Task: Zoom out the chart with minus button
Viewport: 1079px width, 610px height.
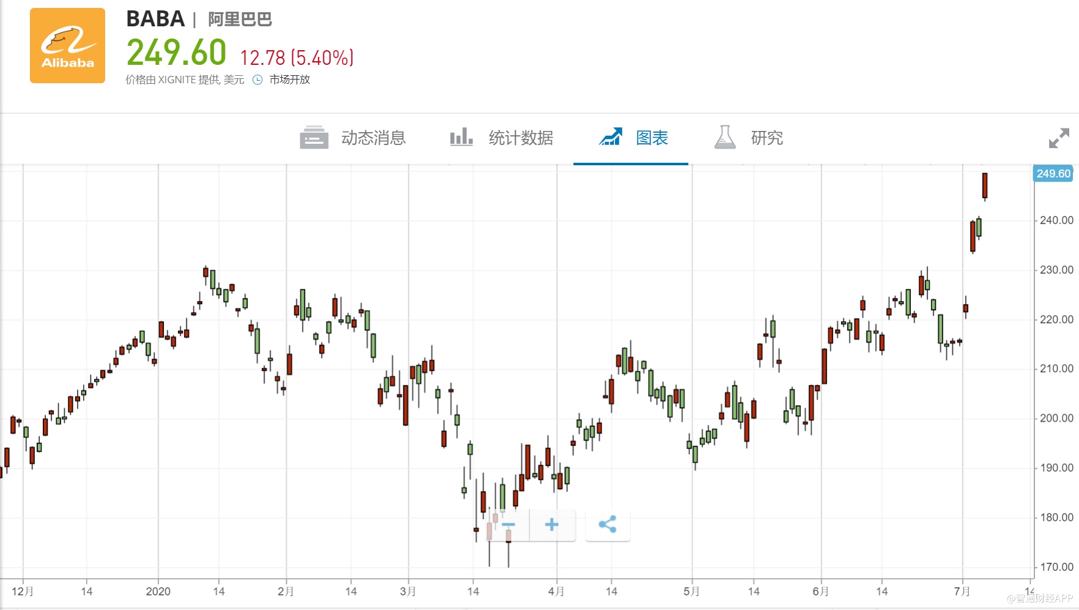Action: [508, 525]
